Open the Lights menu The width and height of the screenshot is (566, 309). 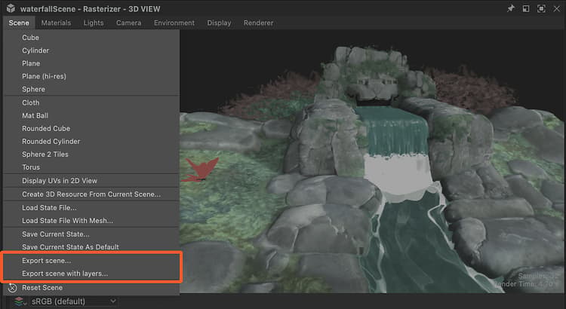tap(94, 23)
